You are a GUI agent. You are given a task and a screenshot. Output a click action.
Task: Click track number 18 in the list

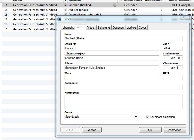[x=6, y=24]
